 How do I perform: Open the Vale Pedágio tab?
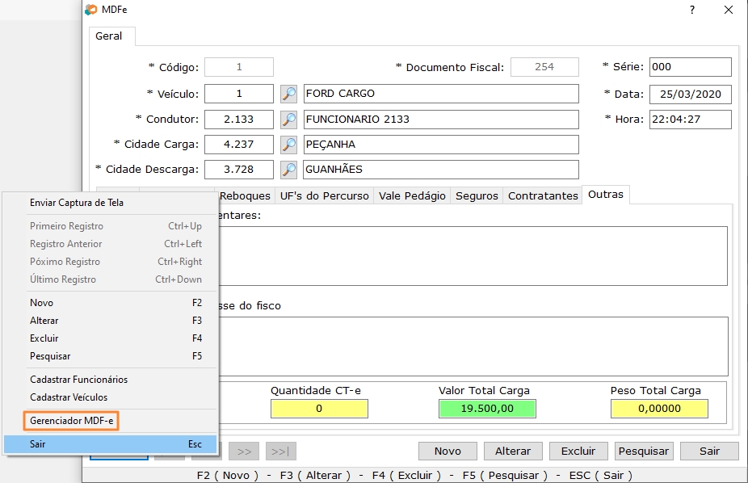pos(412,195)
